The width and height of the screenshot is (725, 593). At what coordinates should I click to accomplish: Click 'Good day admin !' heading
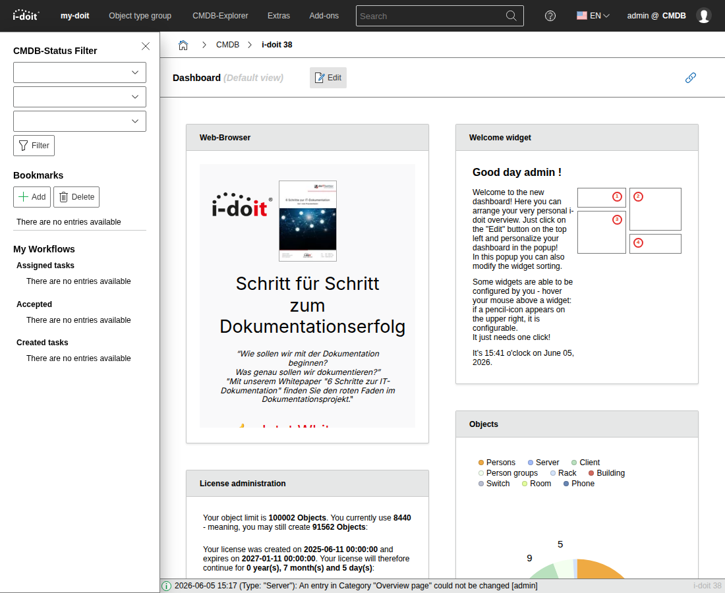click(517, 173)
